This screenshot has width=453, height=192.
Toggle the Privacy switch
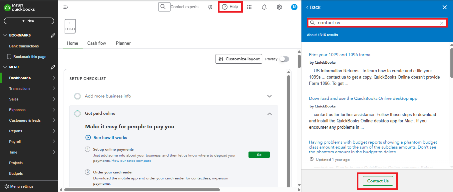[284, 59]
